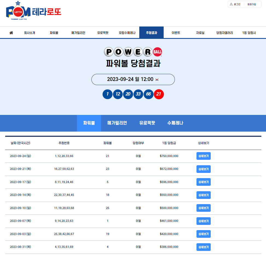Viewport: 266px width, 255px height.
Task: Click blue ball number 12
Action: pos(118,94)
